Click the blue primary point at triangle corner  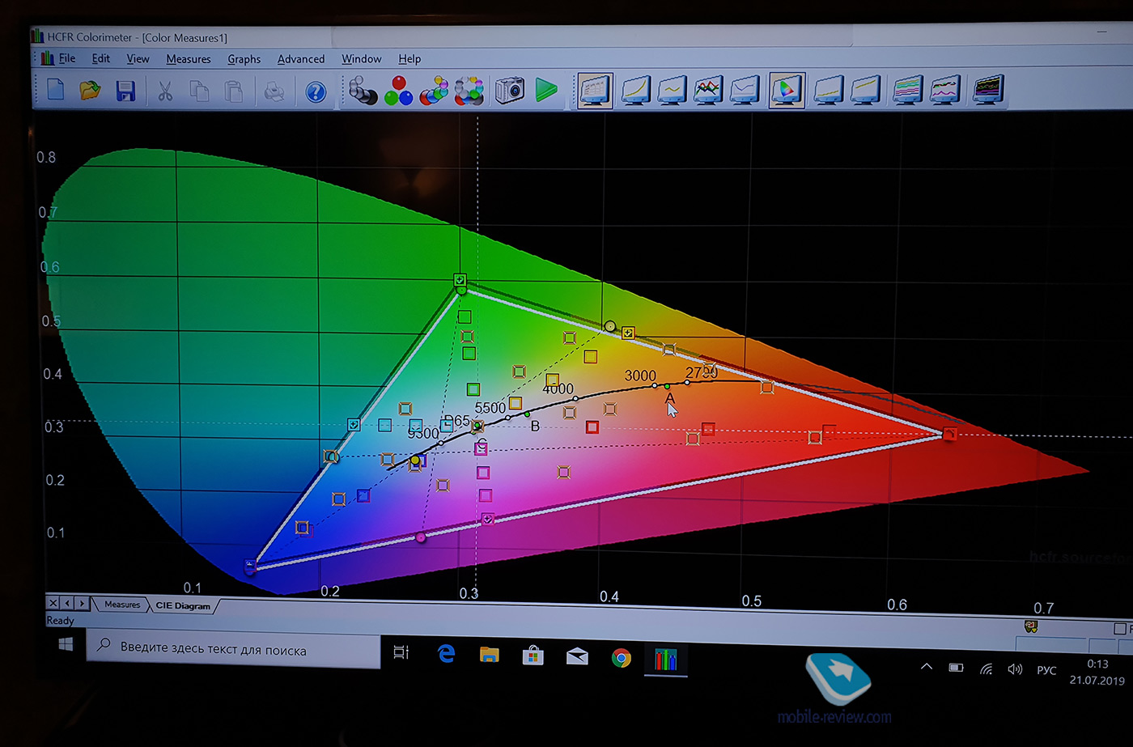tap(251, 566)
